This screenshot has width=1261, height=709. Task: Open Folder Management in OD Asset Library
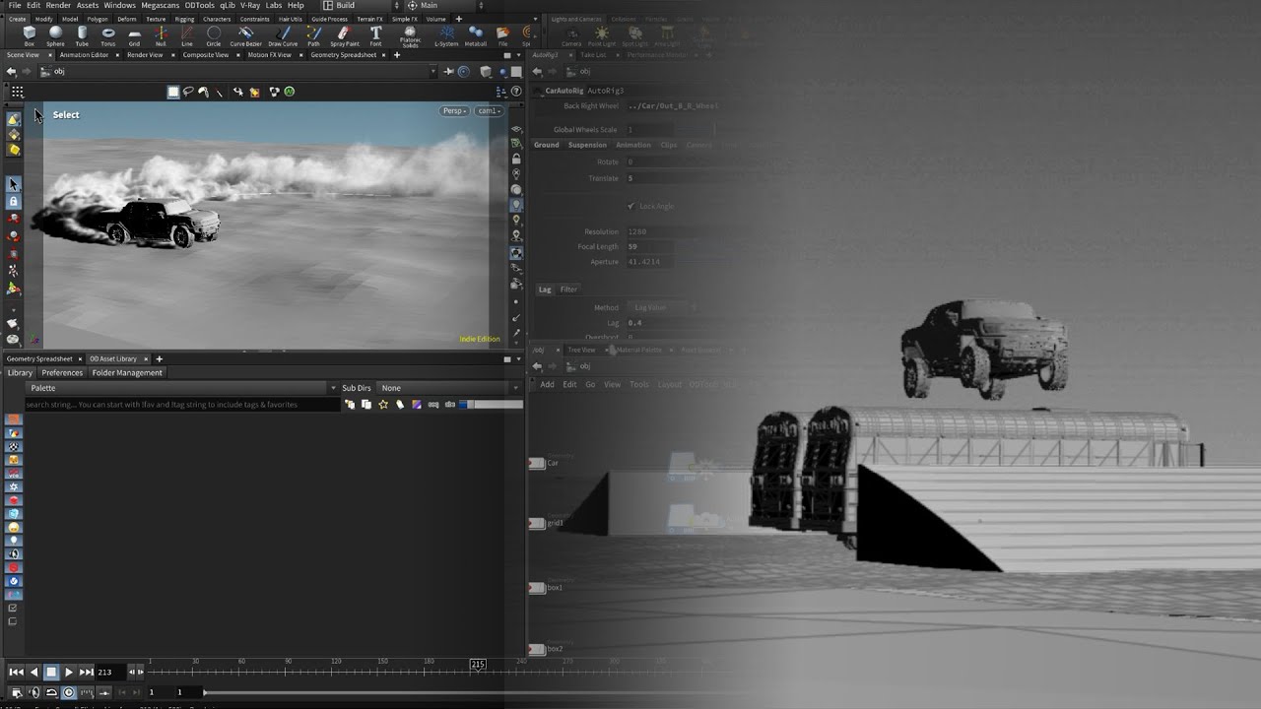pyautogui.click(x=127, y=373)
